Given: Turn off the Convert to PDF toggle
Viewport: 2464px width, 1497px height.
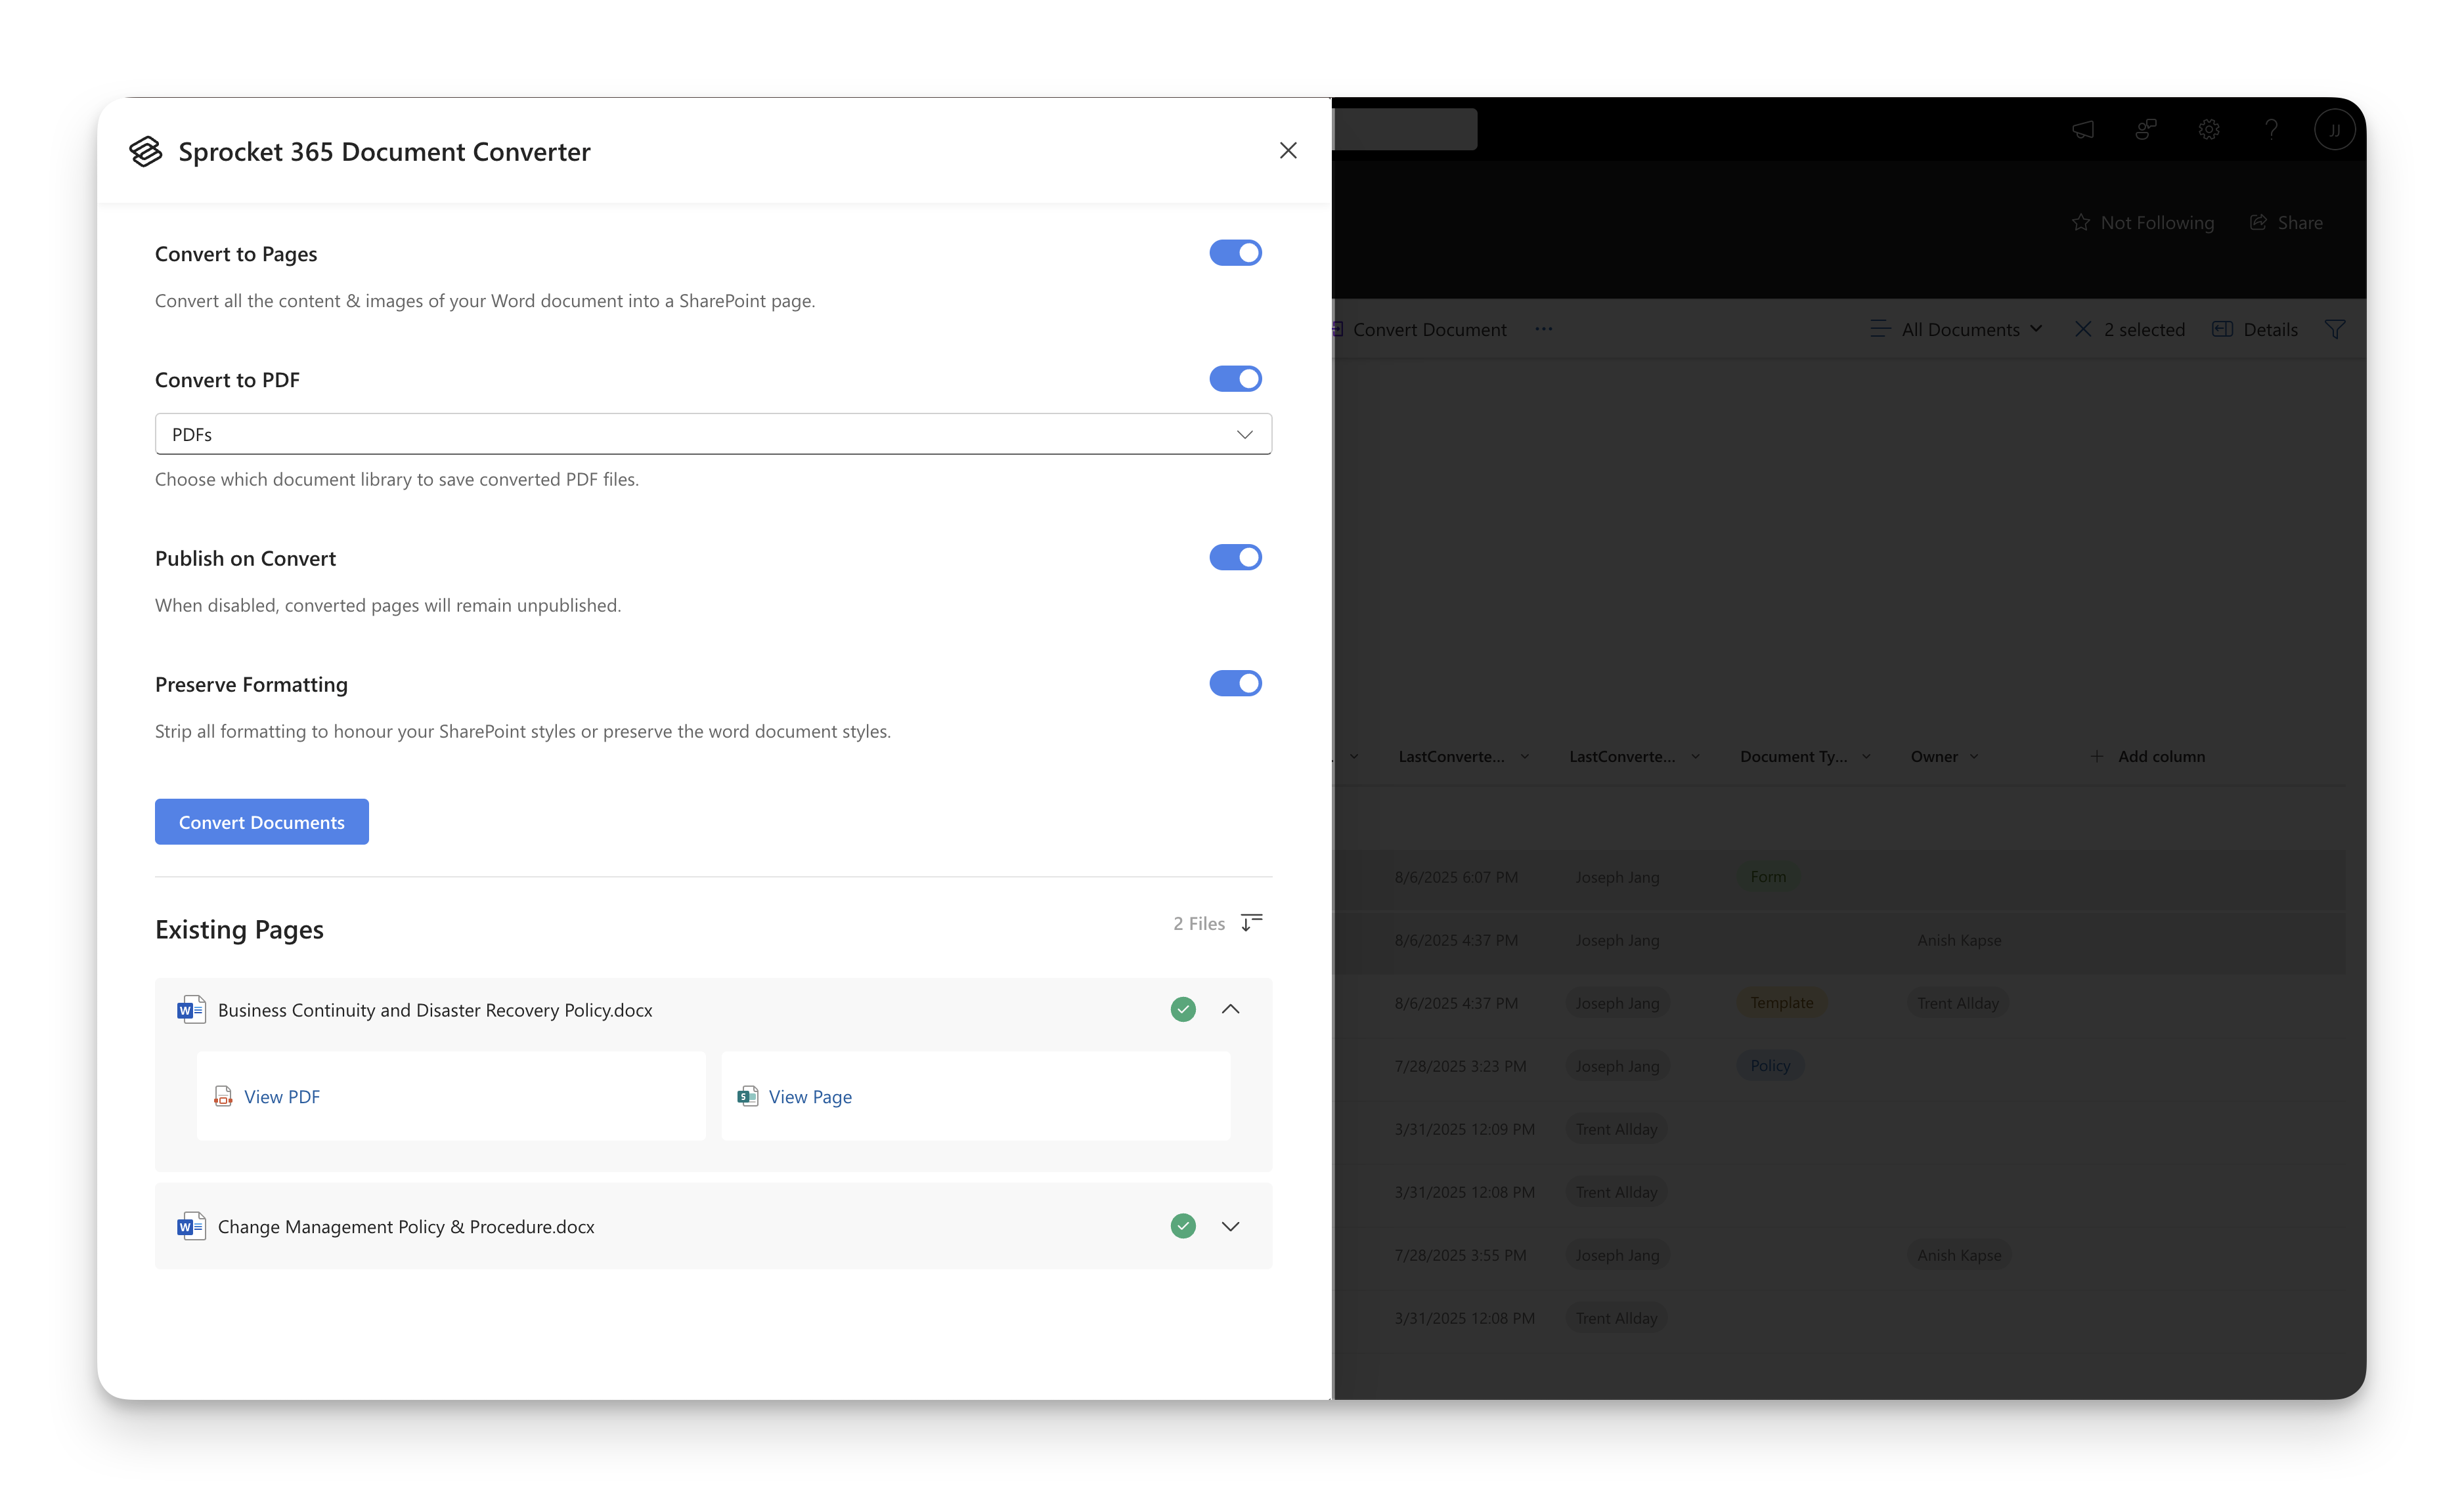Looking at the screenshot, I should tap(1235, 379).
